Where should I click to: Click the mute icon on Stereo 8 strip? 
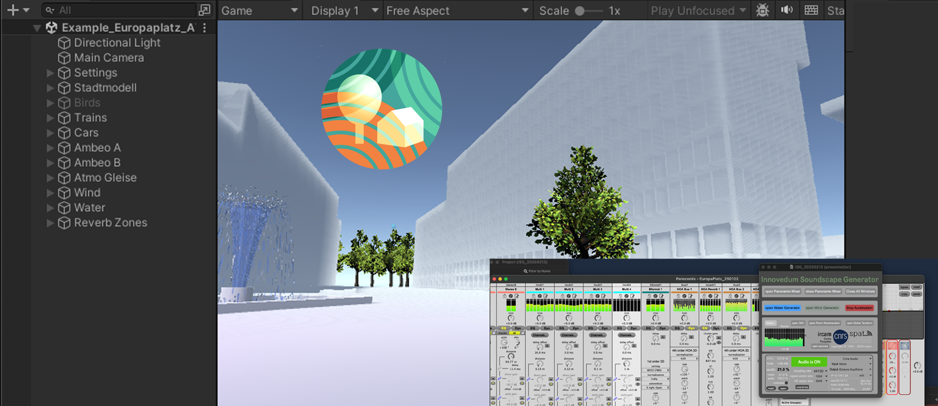[x=511, y=296]
